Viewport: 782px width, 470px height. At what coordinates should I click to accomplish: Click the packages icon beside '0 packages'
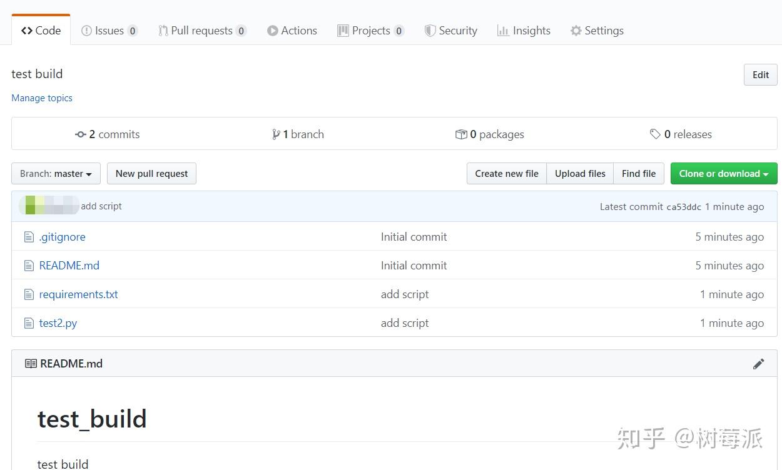tap(462, 134)
